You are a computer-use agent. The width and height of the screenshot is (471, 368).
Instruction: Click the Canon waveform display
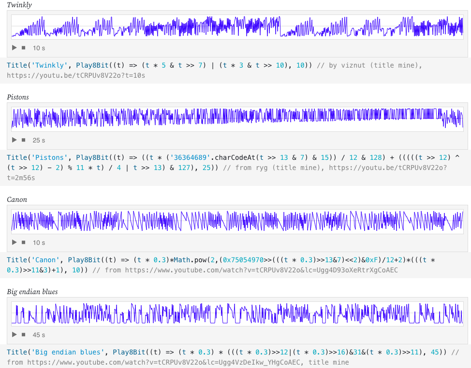click(x=237, y=222)
